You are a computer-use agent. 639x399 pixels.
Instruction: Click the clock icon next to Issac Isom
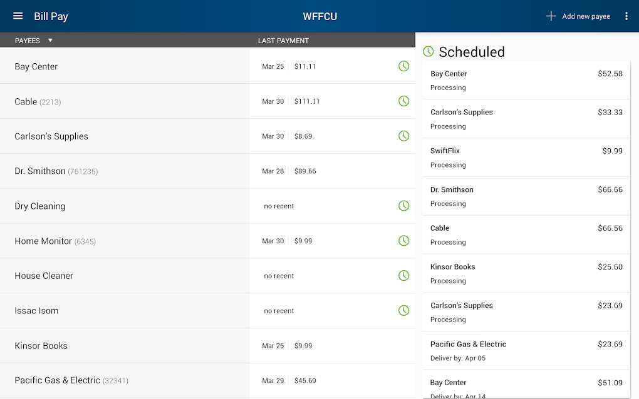click(x=403, y=310)
